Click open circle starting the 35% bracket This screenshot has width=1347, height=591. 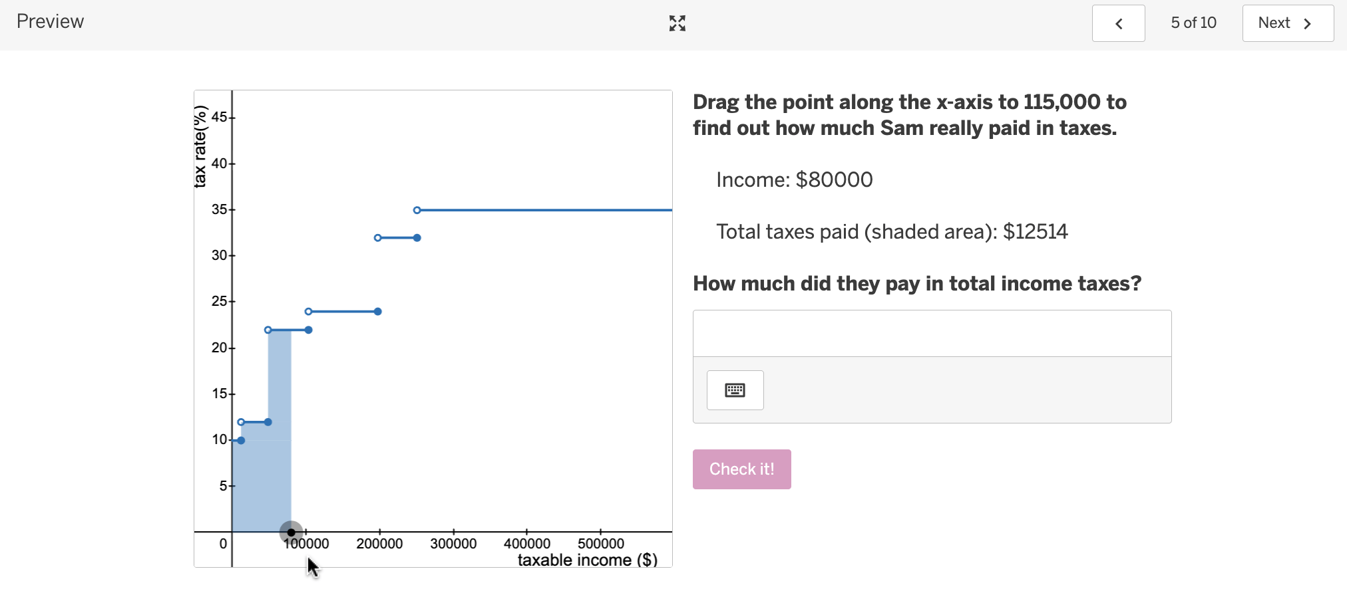(x=417, y=210)
